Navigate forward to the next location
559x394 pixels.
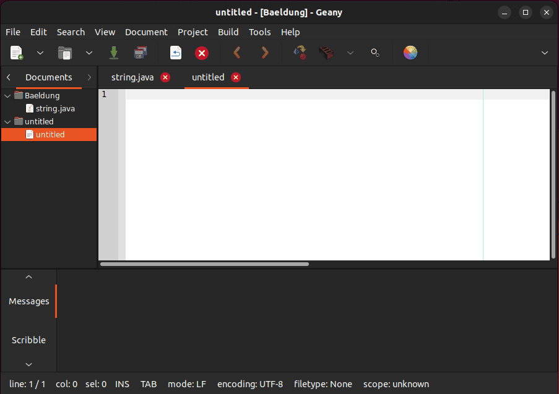coord(264,53)
